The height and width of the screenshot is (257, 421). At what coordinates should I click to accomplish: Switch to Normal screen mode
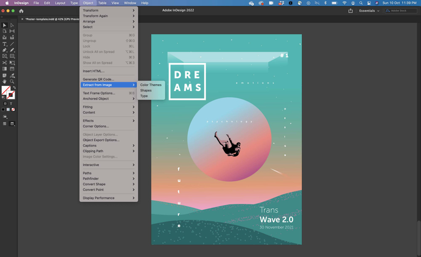[x=4, y=123]
